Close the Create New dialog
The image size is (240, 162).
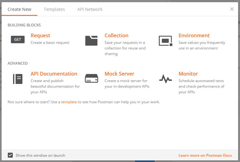point(232,9)
